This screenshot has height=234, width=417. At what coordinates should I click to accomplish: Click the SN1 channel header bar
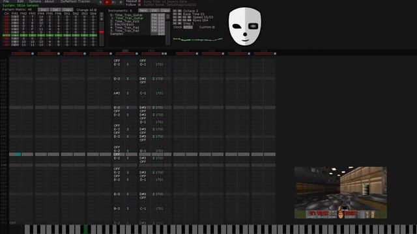[x=185, y=53]
